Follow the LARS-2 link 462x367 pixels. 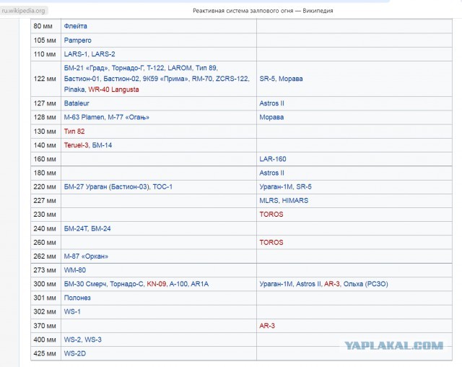pos(103,54)
